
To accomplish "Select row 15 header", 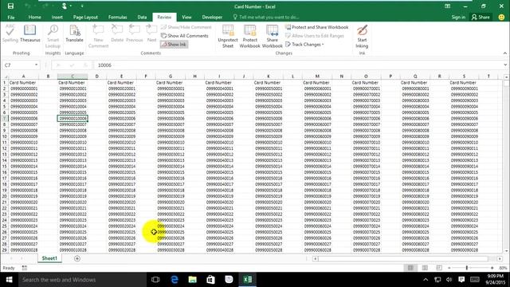I will [x=5, y=167].
